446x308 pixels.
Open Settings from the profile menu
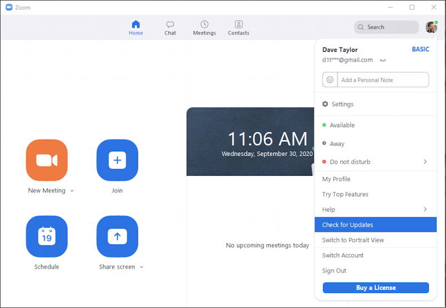(x=375, y=104)
